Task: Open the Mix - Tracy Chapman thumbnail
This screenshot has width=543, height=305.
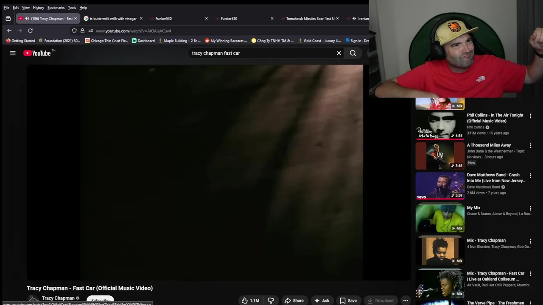Action: tap(440, 251)
